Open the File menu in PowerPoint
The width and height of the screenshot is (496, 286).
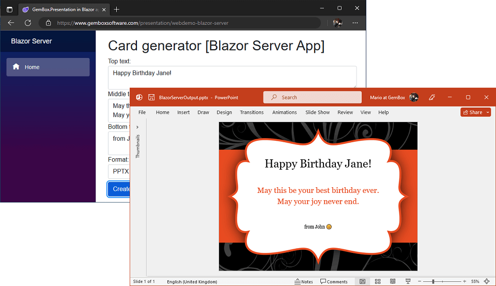coord(142,112)
